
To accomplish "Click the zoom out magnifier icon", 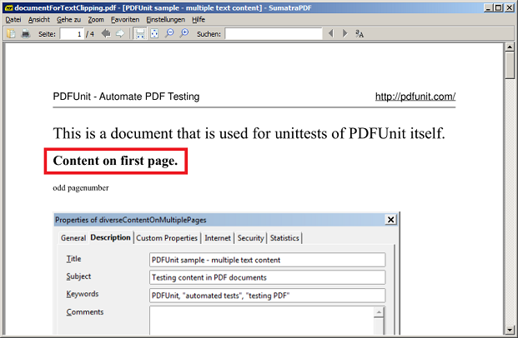I will 169,33.
